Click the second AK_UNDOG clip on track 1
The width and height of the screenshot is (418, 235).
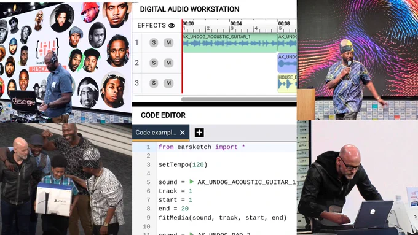coord(288,42)
